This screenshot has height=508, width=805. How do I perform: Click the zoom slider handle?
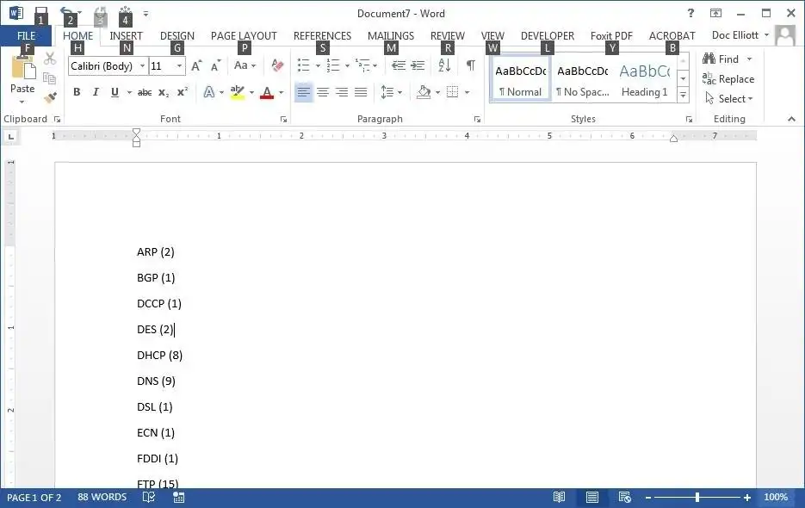[697, 497]
